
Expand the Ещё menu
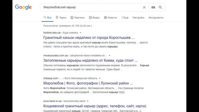(125, 17)
